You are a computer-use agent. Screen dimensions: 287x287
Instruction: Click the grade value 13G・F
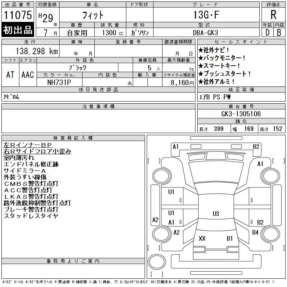pos(206,15)
